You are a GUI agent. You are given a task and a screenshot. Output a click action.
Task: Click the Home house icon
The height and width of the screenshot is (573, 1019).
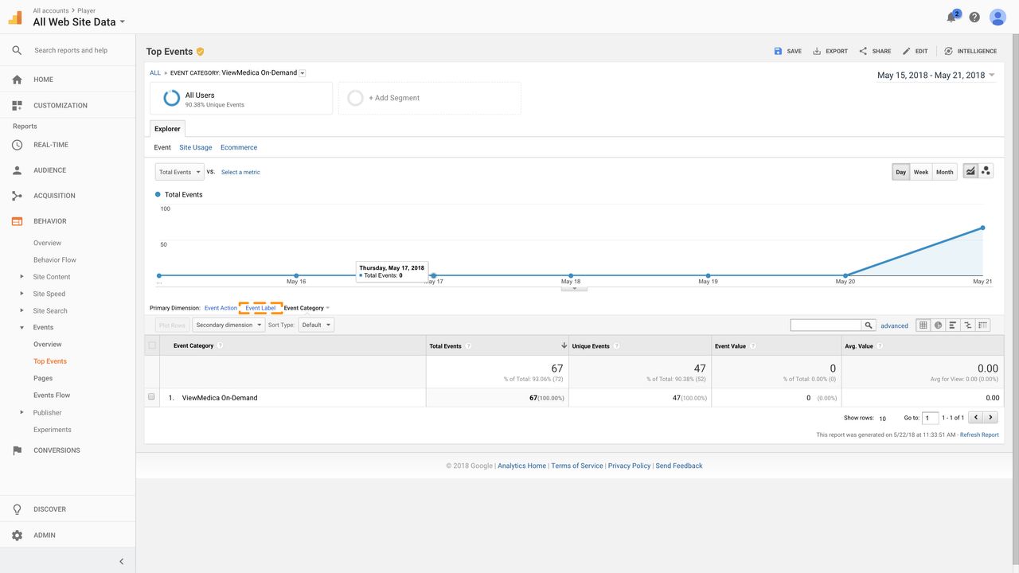[x=17, y=80]
